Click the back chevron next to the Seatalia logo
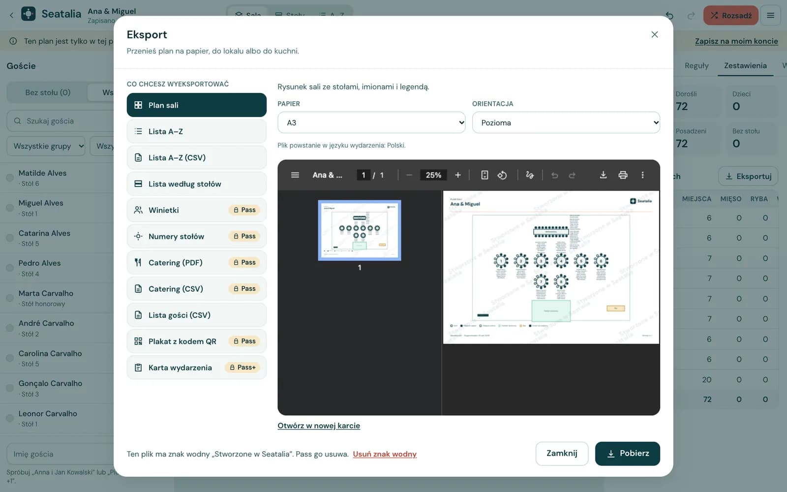 click(11, 15)
